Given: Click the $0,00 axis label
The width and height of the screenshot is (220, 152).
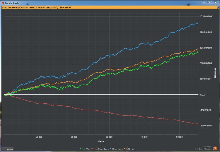Looking at the screenshot, I should click(x=203, y=94).
